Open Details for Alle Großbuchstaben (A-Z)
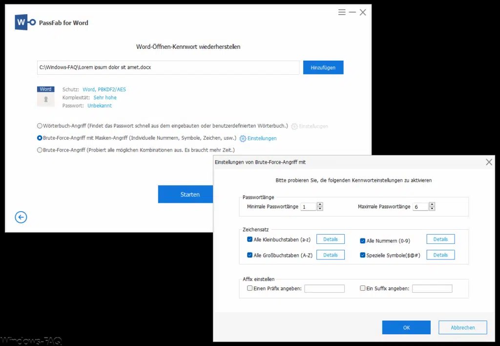The height and width of the screenshot is (346, 500). pyautogui.click(x=330, y=255)
